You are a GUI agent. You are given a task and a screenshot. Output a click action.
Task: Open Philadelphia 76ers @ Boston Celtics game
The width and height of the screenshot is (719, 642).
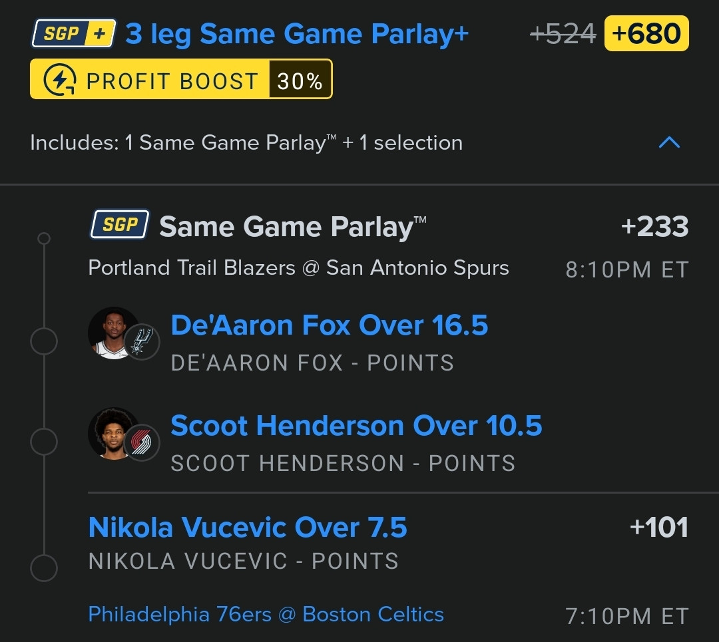pyautogui.click(x=266, y=615)
